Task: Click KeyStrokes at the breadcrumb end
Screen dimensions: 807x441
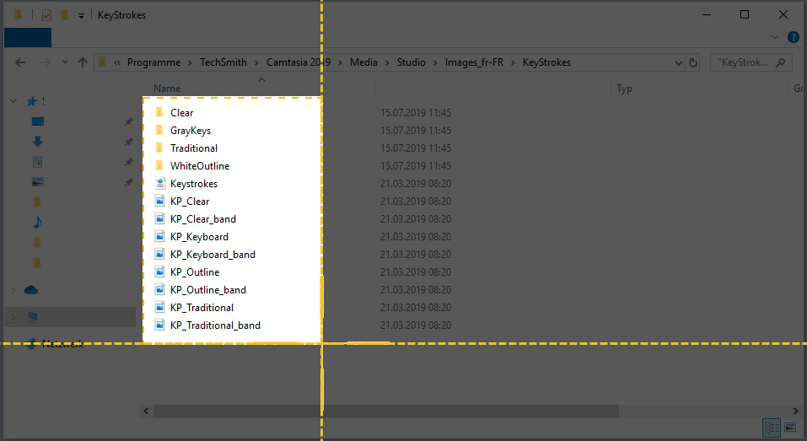Action: (x=546, y=62)
